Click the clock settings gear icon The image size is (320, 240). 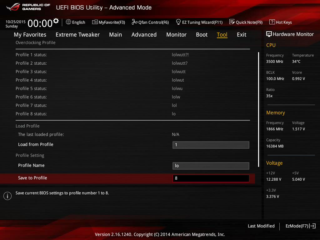(56, 21)
